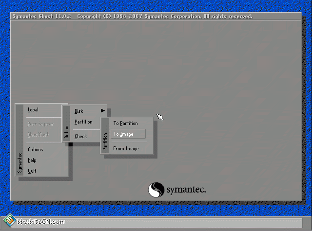Select From Image in Partition menu
312x231 pixels.
click(x=126, y=149)
